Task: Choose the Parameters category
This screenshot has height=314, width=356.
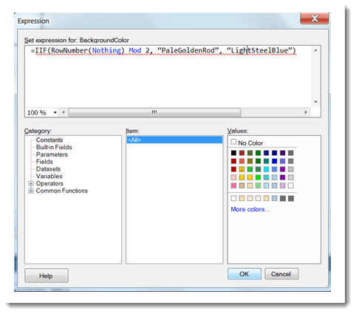Action: point(52,154)
